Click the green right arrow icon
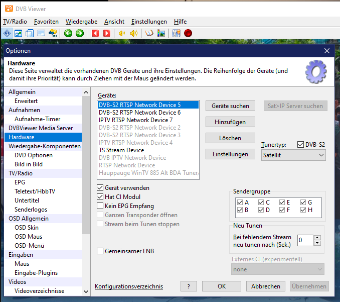The width and height of the screenshot is (340, 302). click(80, 33)
